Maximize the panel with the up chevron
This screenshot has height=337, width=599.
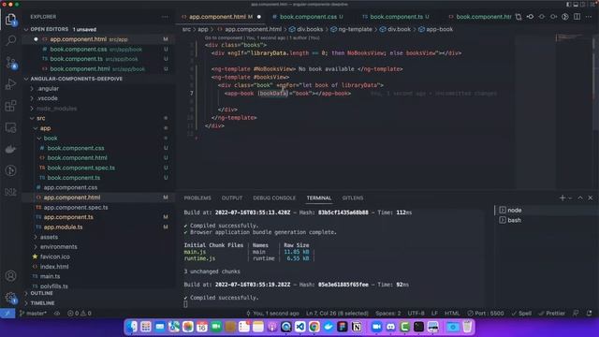coord(580,198)
